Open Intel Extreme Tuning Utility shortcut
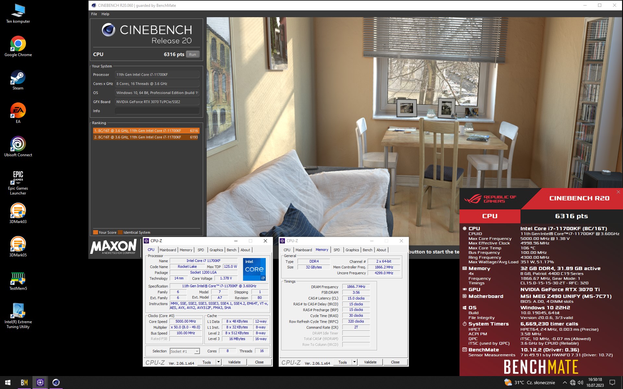This screenshot has height=389, width=623. (x=18, y=316)
